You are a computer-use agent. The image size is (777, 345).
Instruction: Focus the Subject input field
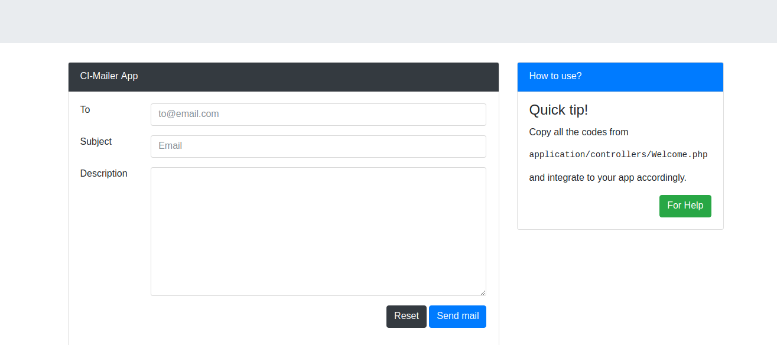point(318,147)
